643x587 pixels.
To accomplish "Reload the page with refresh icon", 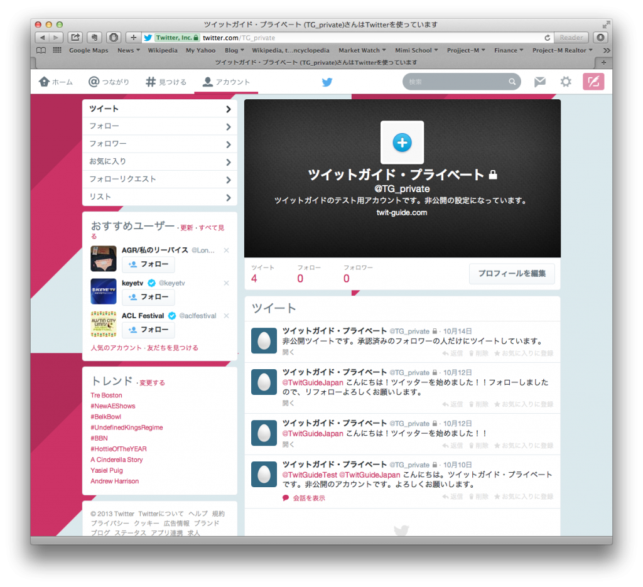I will 547,38.
